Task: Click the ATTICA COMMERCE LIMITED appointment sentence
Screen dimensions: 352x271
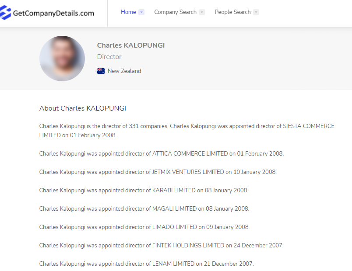Action: click(x=162, y=154)
